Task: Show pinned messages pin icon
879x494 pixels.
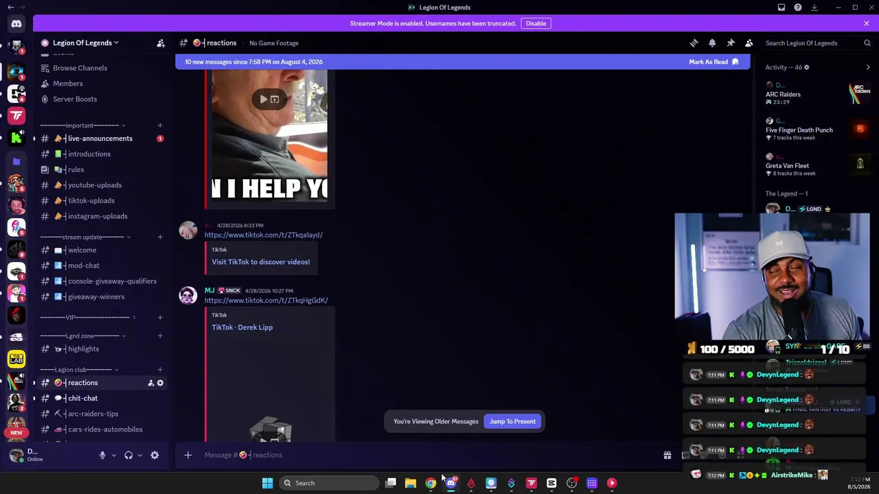Action: (731, 43)
